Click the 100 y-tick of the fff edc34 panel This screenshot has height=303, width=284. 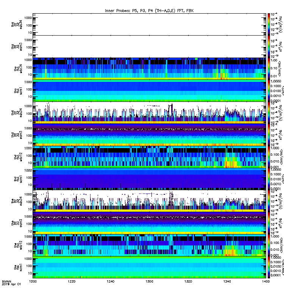29,202
